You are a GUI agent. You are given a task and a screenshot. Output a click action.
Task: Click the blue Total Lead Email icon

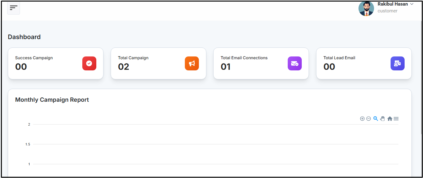tap(397, 63)
